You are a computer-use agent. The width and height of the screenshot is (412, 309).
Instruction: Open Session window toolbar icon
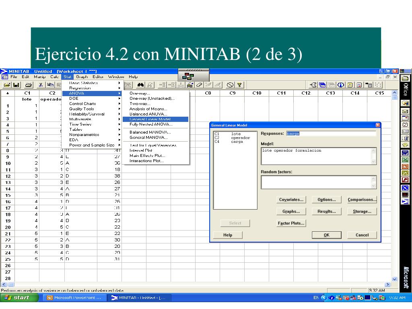click(x=313, y=85)
